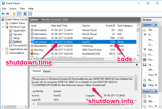This screenshot has height=109, width=162.
Task: Click the Clear Log action
Action: point(150,45)
